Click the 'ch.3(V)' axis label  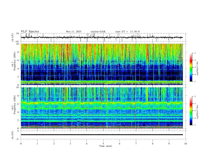coord(13,135)
